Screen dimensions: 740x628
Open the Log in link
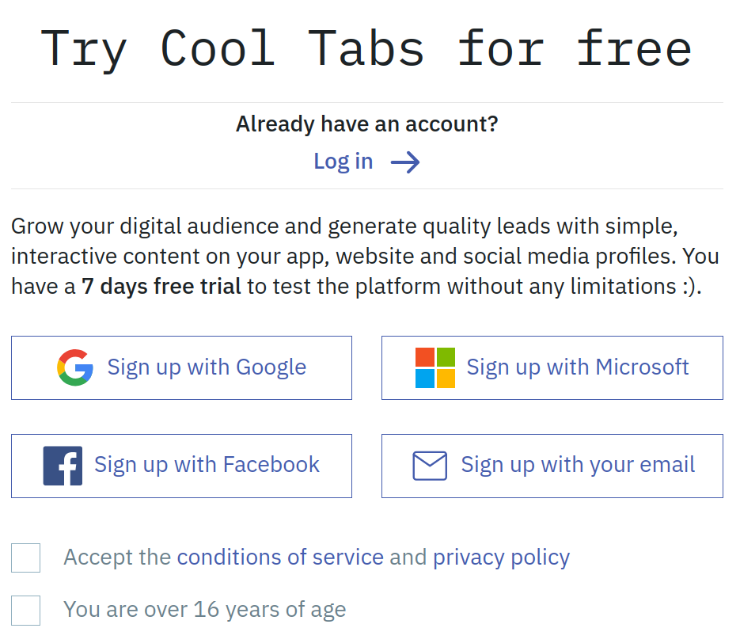(343, 162)
